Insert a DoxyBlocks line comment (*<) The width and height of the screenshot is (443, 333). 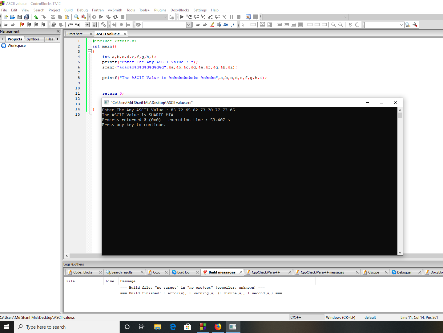(78, 25)
